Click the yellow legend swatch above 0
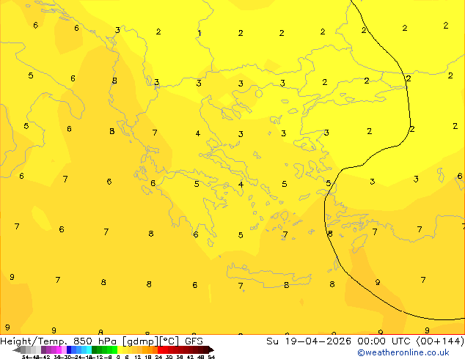Image resolution: width=465 pixels, height=359 pixels. point(120,349)
